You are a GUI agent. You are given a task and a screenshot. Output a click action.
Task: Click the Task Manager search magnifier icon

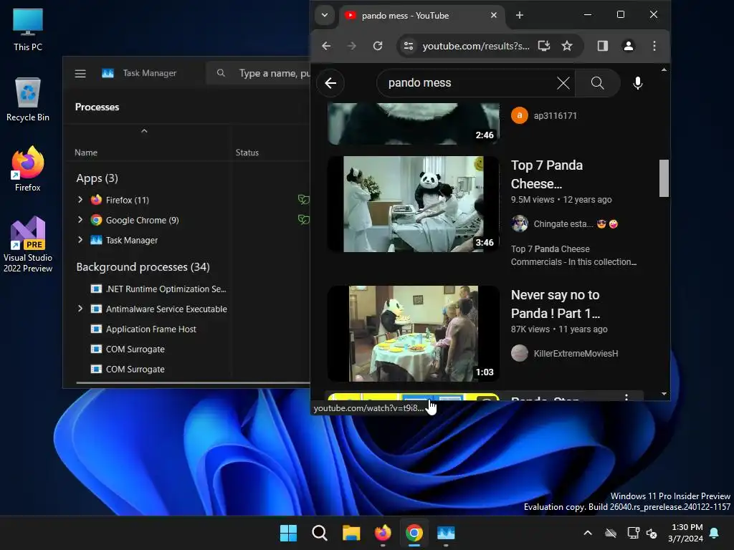(221, 73)
